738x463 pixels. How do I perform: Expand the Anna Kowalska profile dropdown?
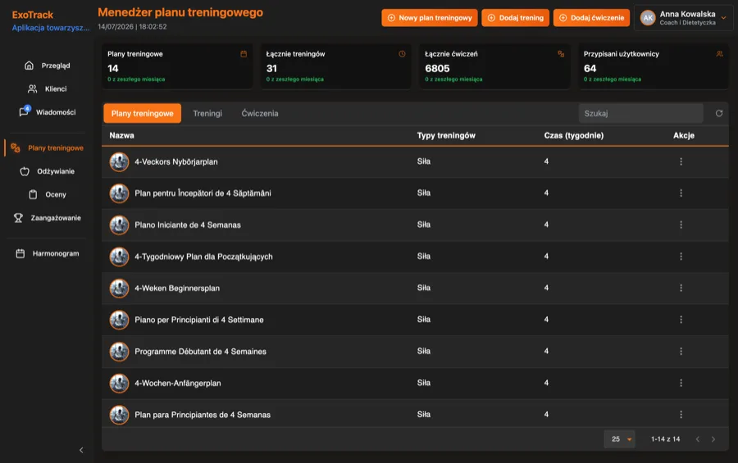pos(723,18)
